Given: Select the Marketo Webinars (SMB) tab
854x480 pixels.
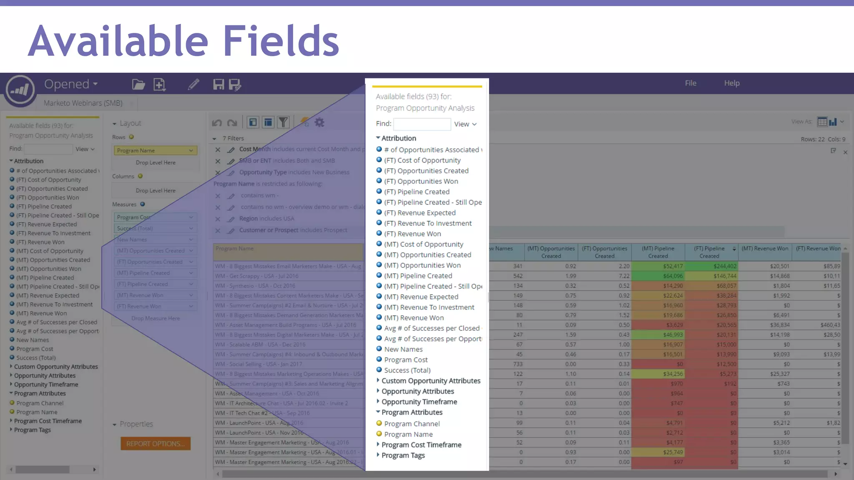Looking at the screenshot, I should tap(83, 103).
